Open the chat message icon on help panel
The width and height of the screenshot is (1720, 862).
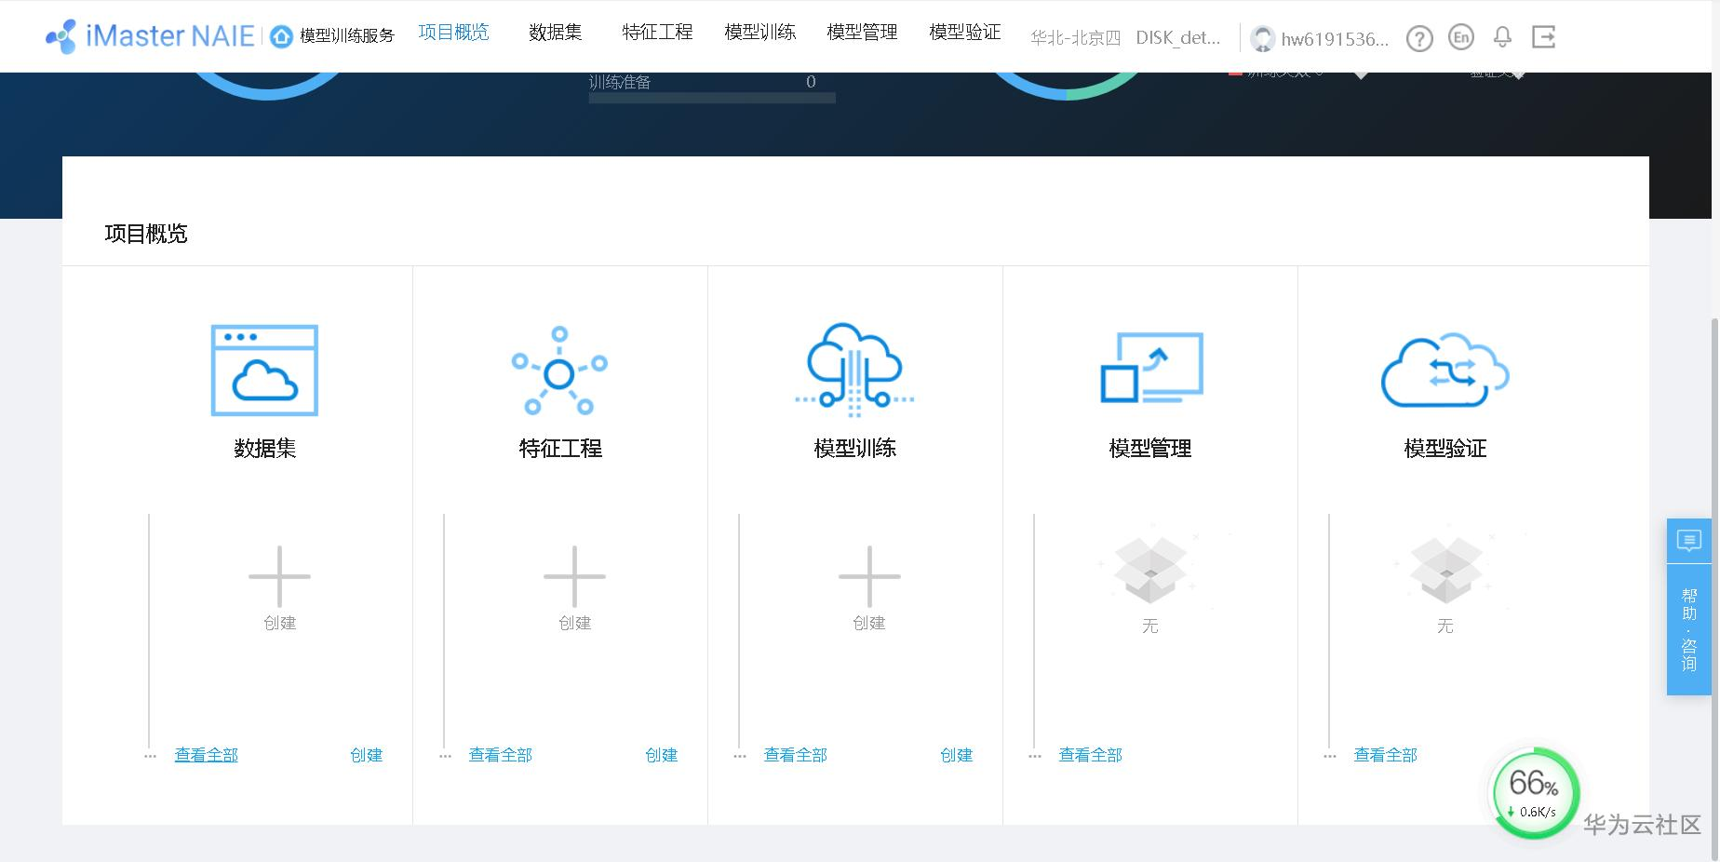click(1688, 541)
